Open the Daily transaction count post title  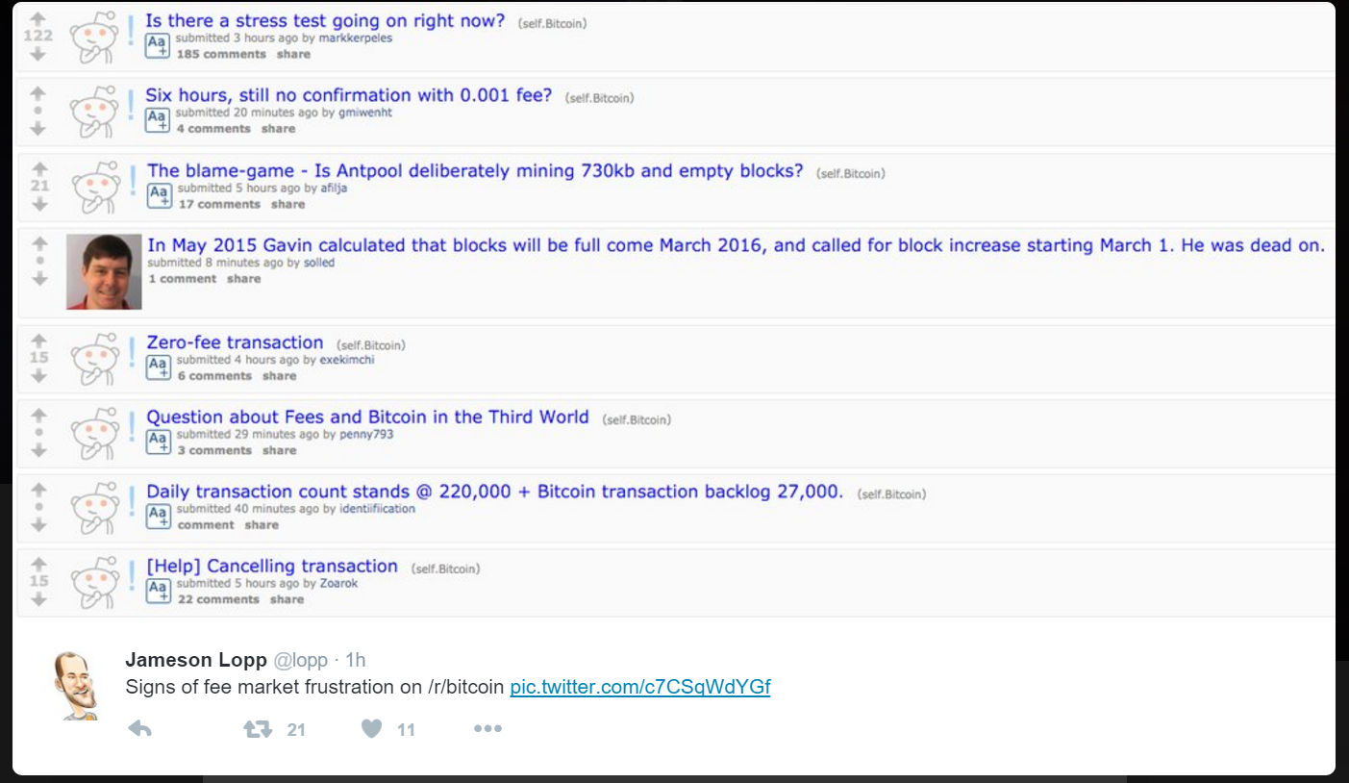(494, 492)
